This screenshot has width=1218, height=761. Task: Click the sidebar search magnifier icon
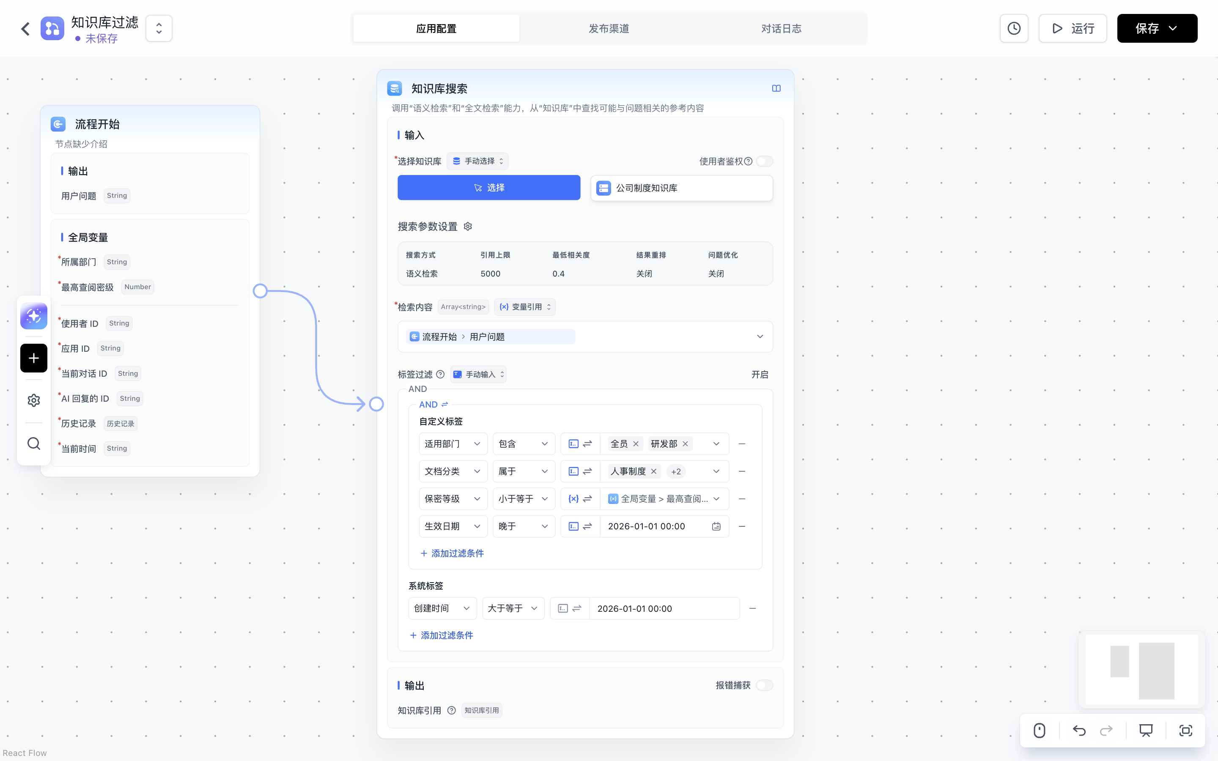tap(34, 443)
